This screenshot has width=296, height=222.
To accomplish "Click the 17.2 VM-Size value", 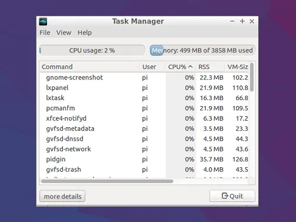I will pos(242,118).
